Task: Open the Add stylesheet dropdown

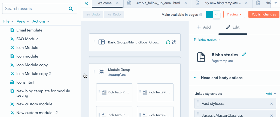Action: 271,94
